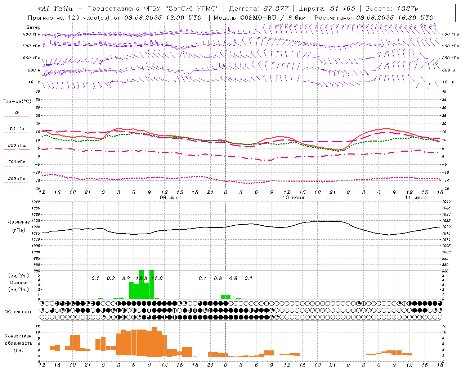Click the "Облачность" cloud cover label
Screen dimensions: 461x368
click(18, 312)
